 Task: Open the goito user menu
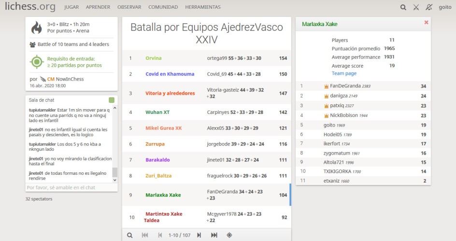(445, 7)
